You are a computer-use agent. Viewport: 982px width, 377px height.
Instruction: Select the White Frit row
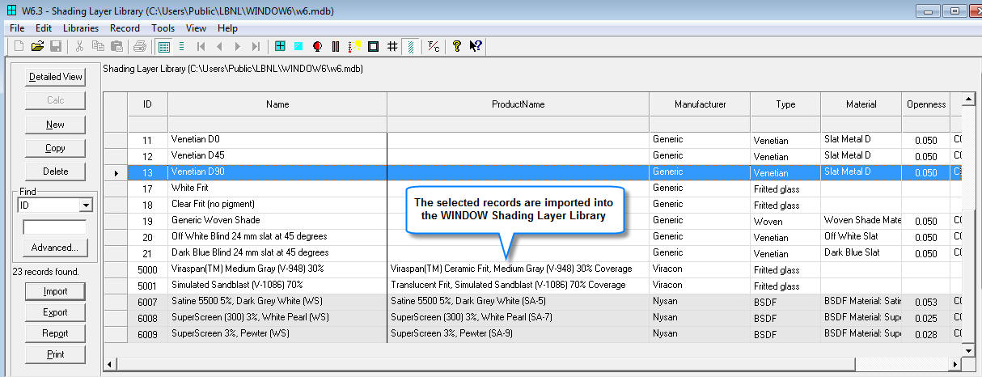534,188
